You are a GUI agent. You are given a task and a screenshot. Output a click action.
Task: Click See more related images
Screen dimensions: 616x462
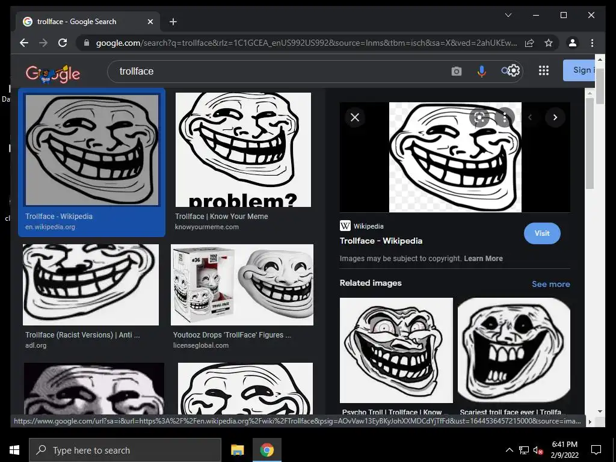click(x=551, y=284)
